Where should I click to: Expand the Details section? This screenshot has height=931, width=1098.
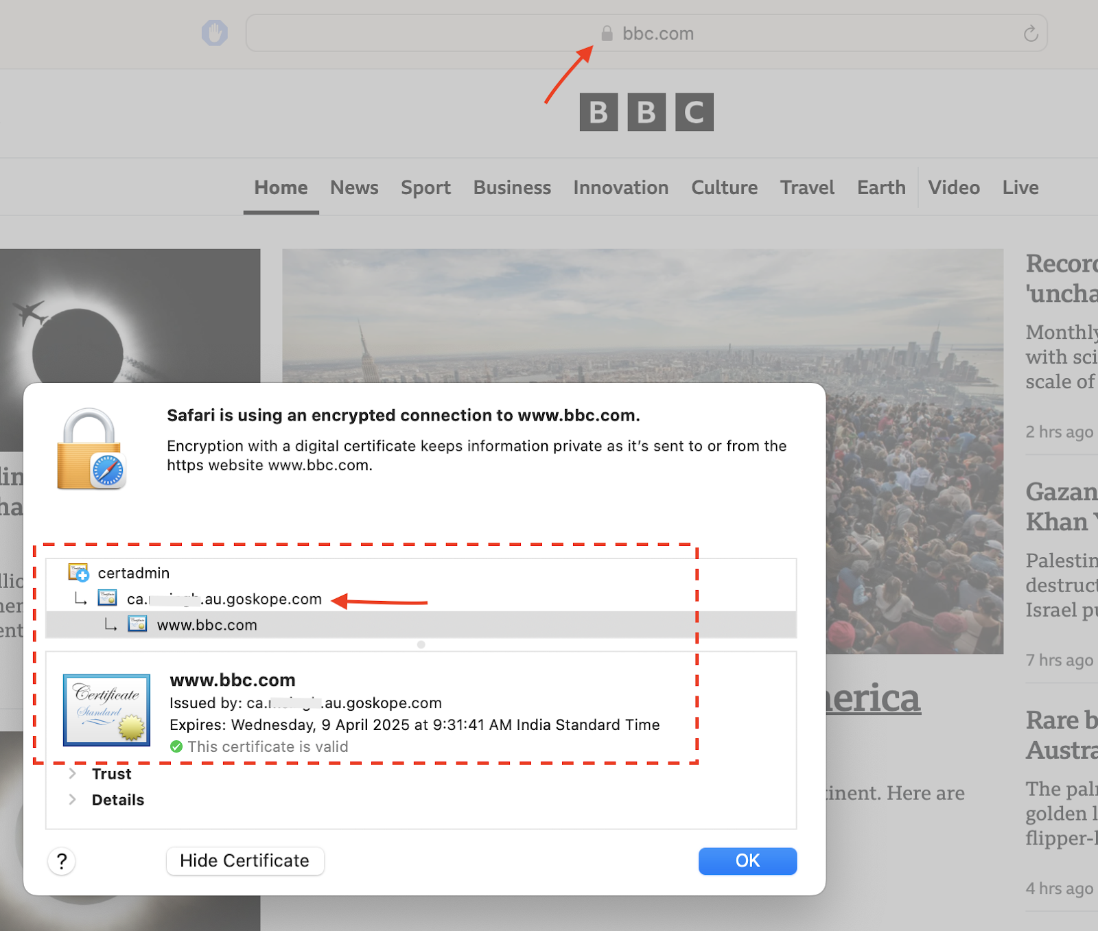[72, 800]
